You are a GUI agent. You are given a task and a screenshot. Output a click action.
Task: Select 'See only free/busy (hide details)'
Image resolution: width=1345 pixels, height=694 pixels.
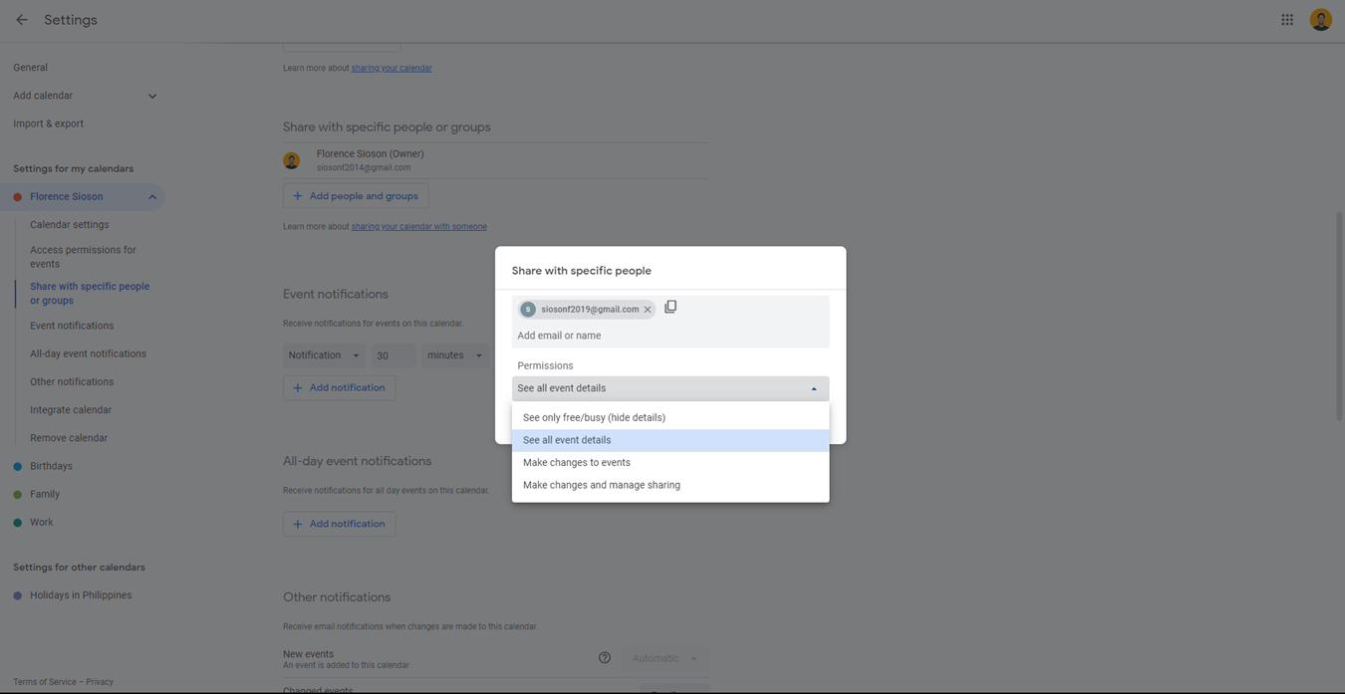[x=594, y=418]
